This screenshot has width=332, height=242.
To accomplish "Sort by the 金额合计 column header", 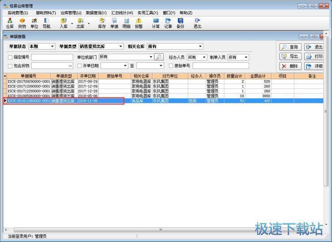I will (x=258, y=76).
